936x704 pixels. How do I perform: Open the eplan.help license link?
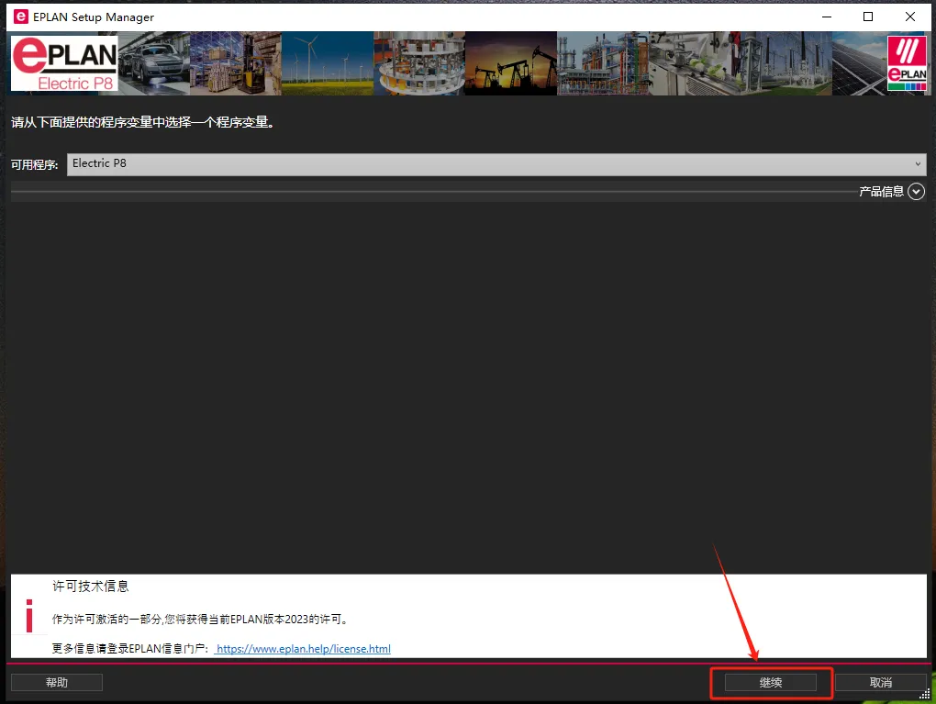pos(303,649)
